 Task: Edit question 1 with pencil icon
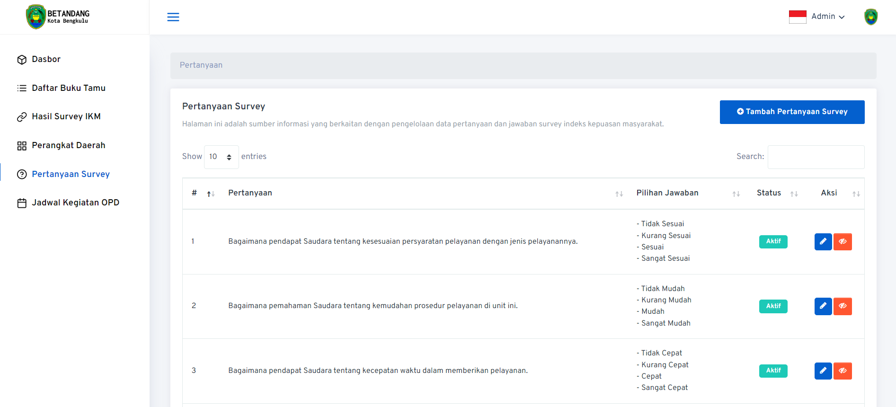(823, 242)
